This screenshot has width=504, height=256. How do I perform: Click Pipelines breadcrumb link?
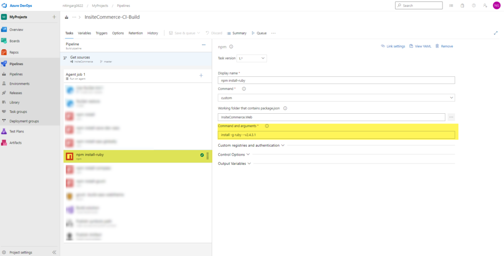(124, 6)
